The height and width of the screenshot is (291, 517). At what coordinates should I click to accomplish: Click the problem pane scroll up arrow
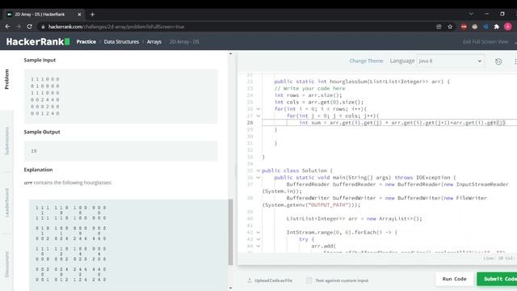click(230, 53)
